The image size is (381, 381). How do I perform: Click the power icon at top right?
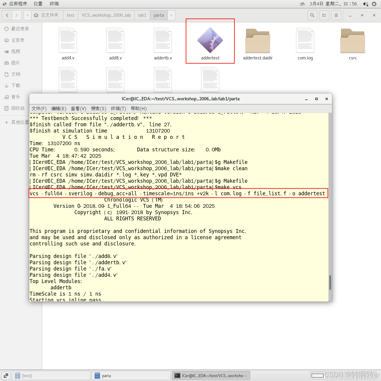coord(374,4)
